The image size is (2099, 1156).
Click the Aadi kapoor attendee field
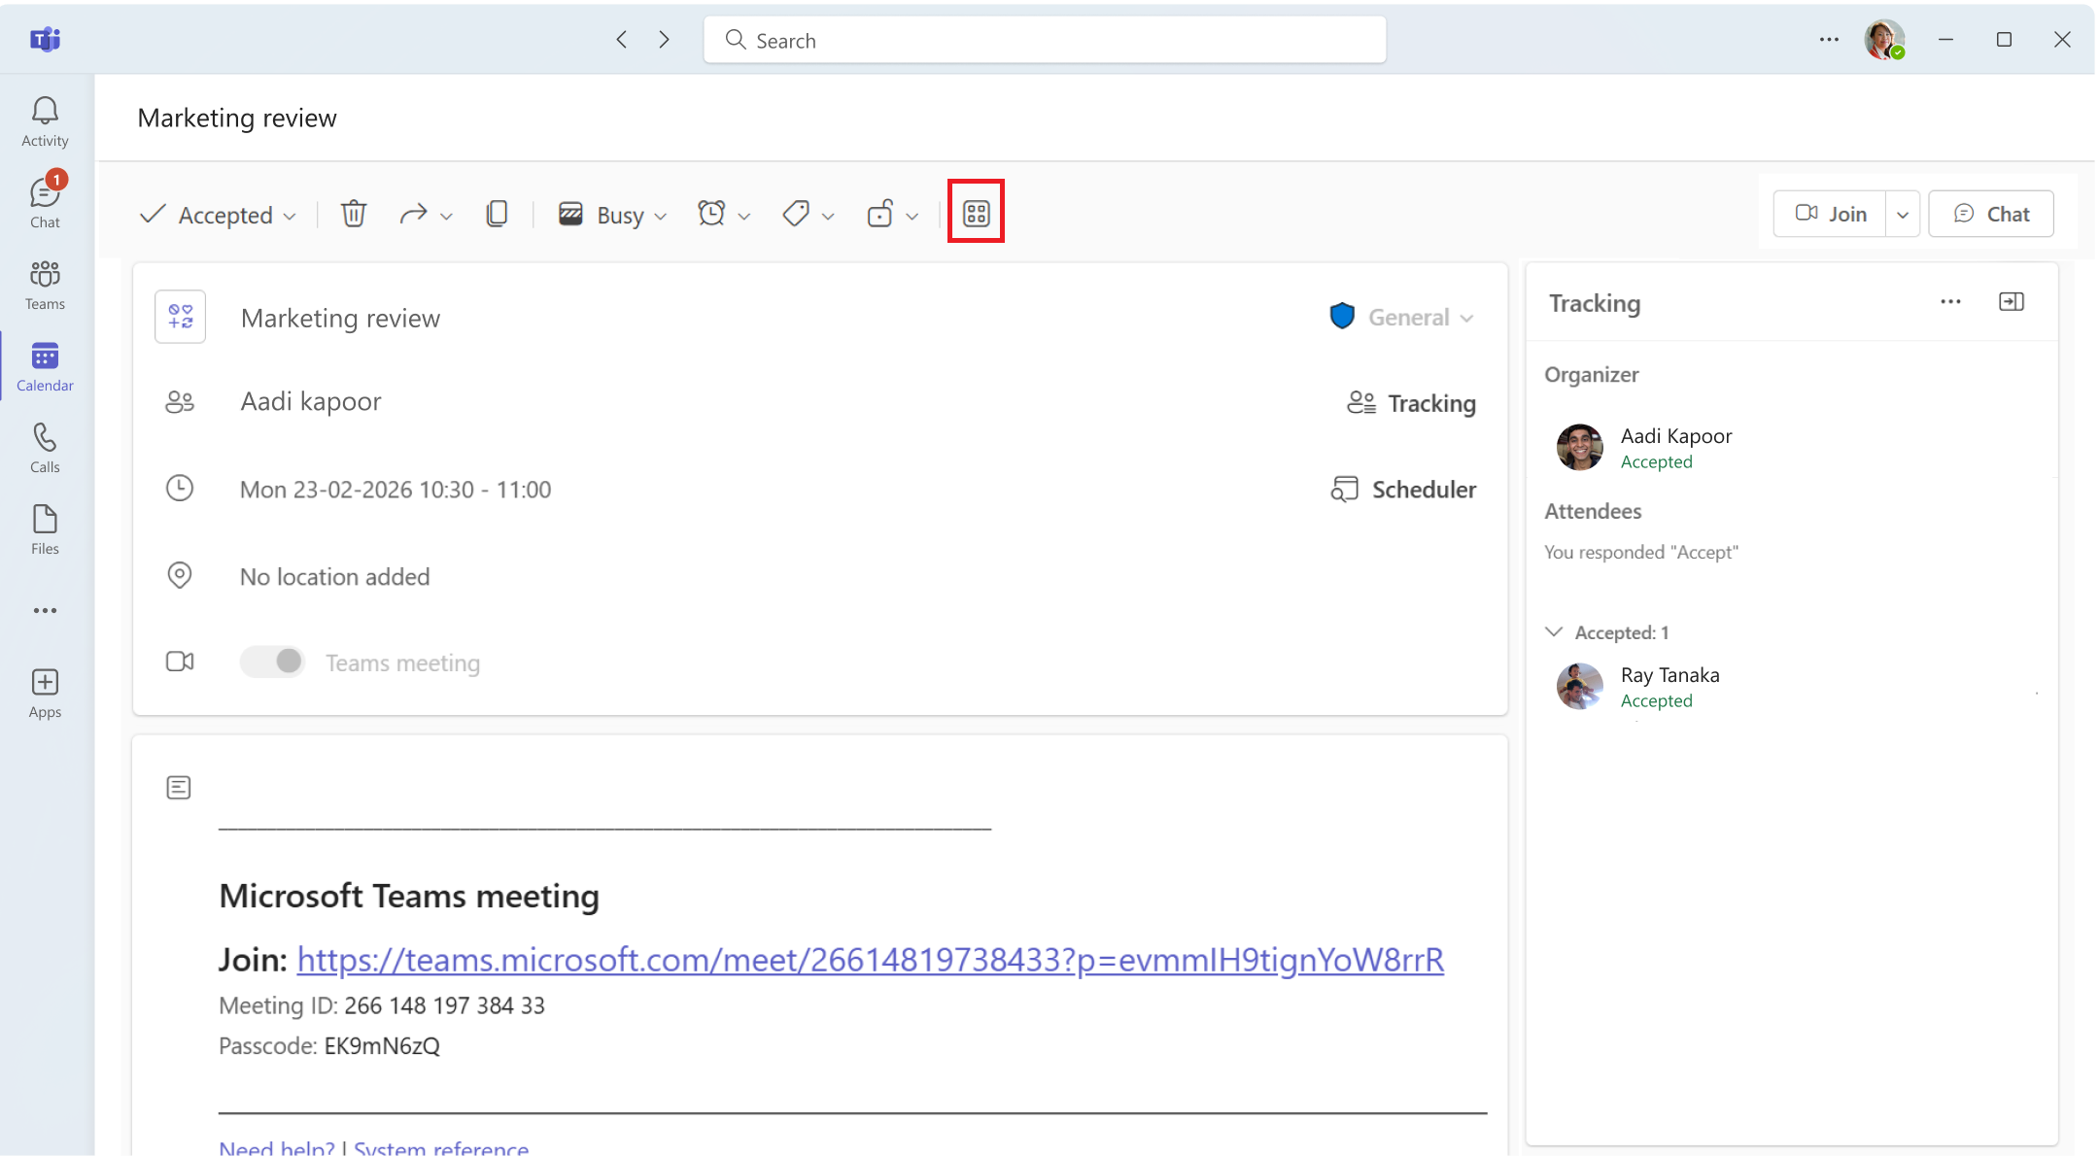tap(311, 401)
